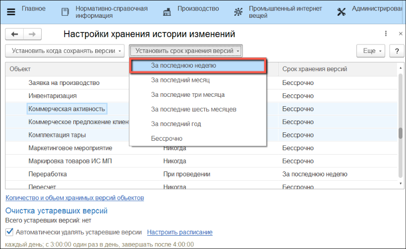This screenshot has width=406, height=249.
Task: Click the Настроить расписание link
Action: point(179,232)
